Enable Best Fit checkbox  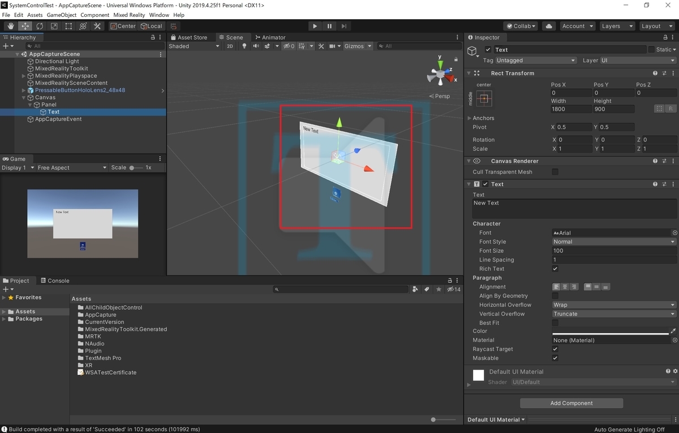pos(555,323)
